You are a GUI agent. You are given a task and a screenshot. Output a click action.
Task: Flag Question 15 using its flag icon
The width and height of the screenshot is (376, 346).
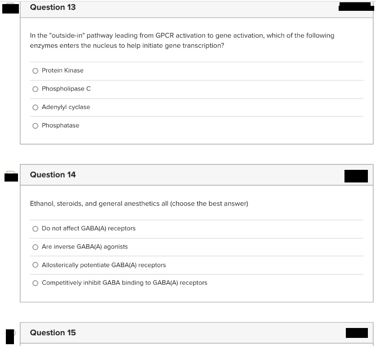tap(11, 337)
